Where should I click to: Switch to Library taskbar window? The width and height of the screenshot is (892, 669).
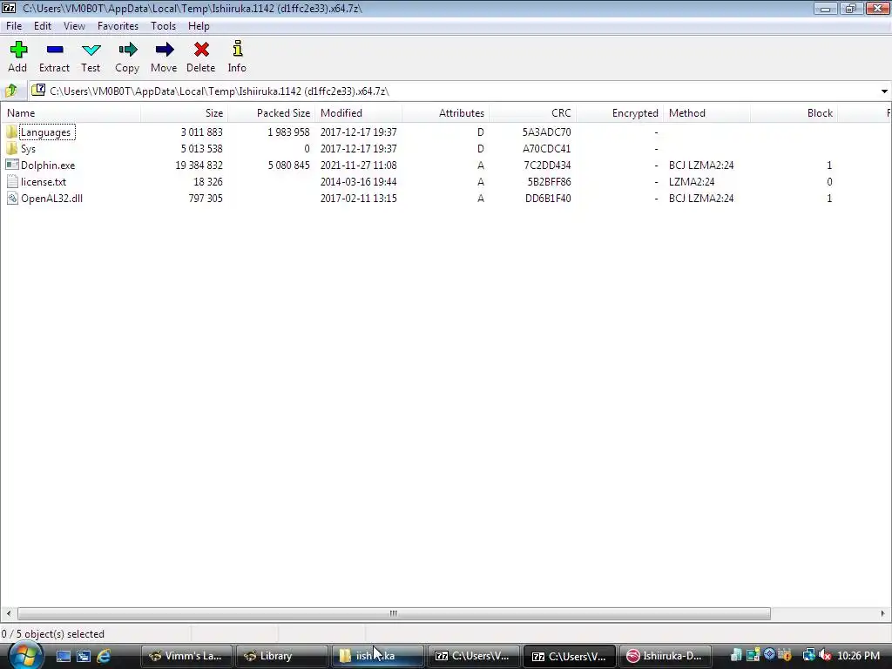coord(281,656)
